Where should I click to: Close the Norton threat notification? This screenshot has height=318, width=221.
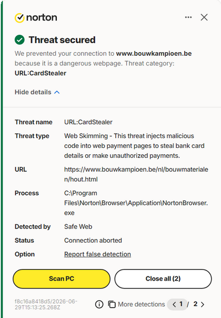[x=204, y=17]
